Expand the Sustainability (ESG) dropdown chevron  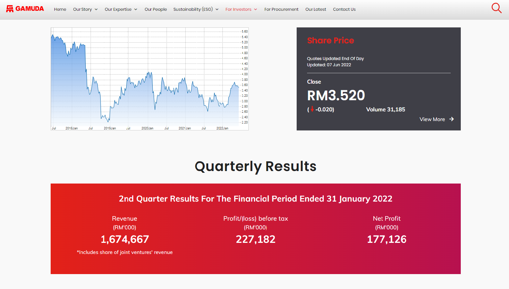pos(217,9)
